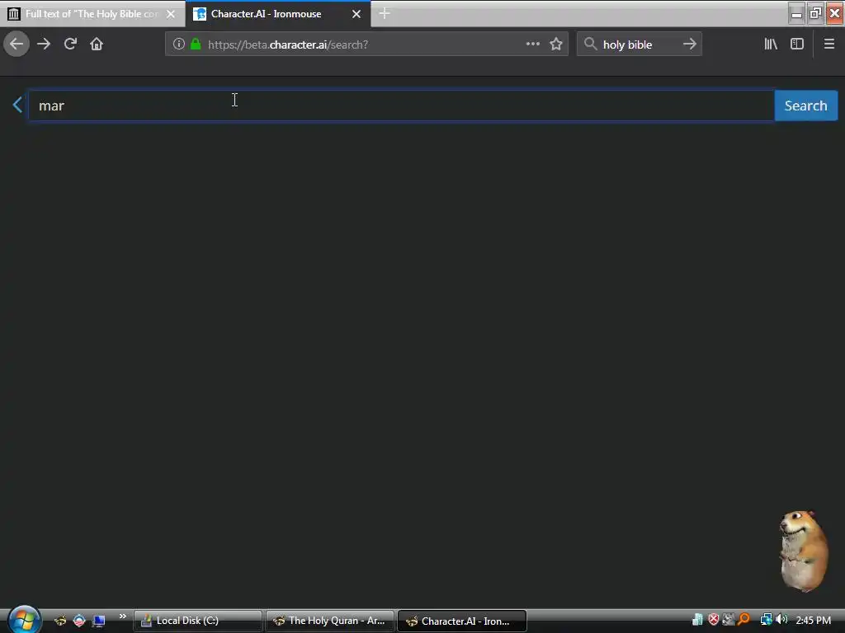Open the Library bookshelf icon
The height and width of the screenshot is (633, 845).
pyautogui.click(x=771, y=45)
